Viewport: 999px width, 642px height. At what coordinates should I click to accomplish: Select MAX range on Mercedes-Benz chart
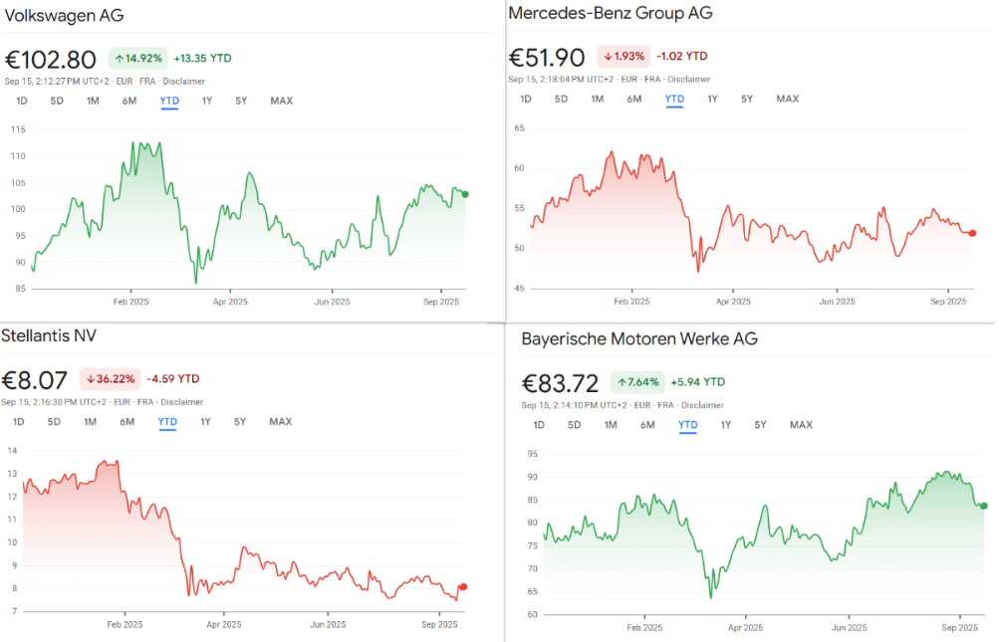[787, 99]
